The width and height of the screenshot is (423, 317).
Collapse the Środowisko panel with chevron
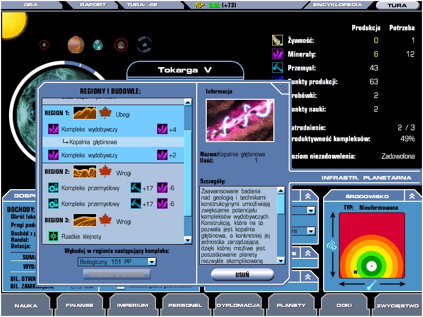412,195
